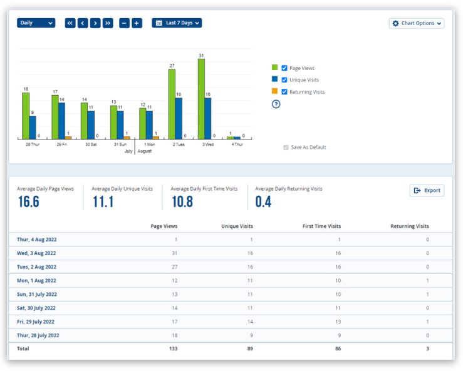The width and height of the screenshot is (463, 371).
Task: Click the 29 Fri green bar of 17
Action: (x=55, y=117)
